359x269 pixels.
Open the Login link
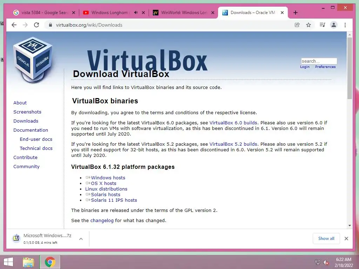click(x=305, y=67)
